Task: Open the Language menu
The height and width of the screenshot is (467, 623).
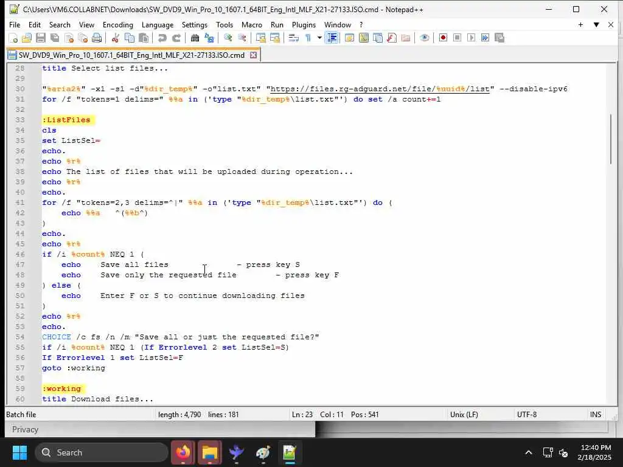Action: click(158, 24)
